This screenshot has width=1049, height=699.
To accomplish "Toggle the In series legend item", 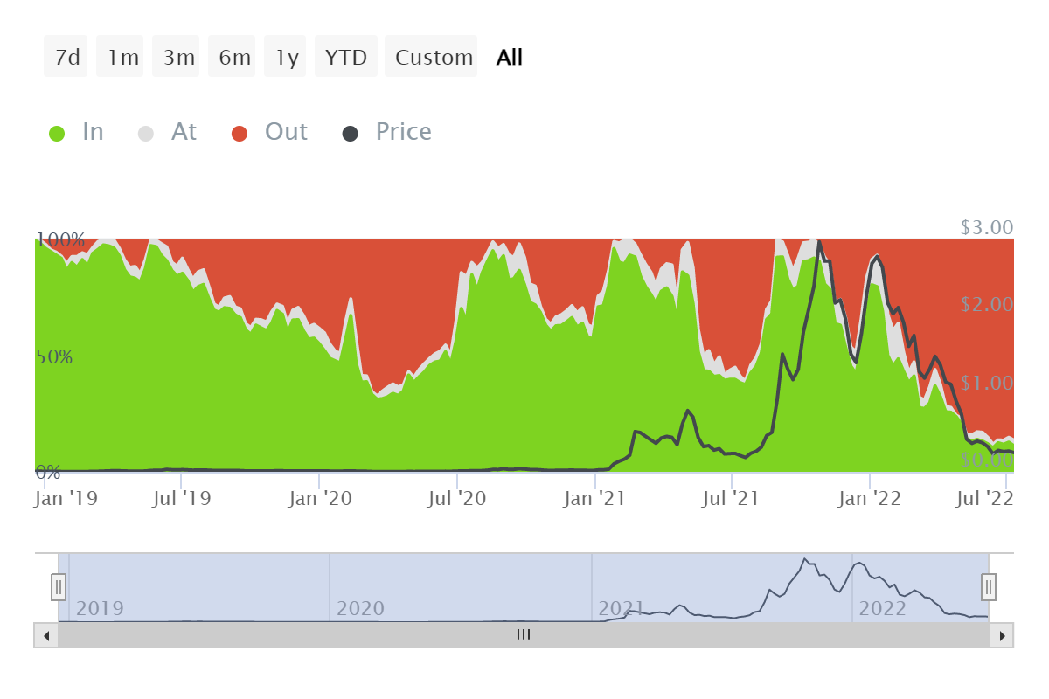I will point(92,132).
